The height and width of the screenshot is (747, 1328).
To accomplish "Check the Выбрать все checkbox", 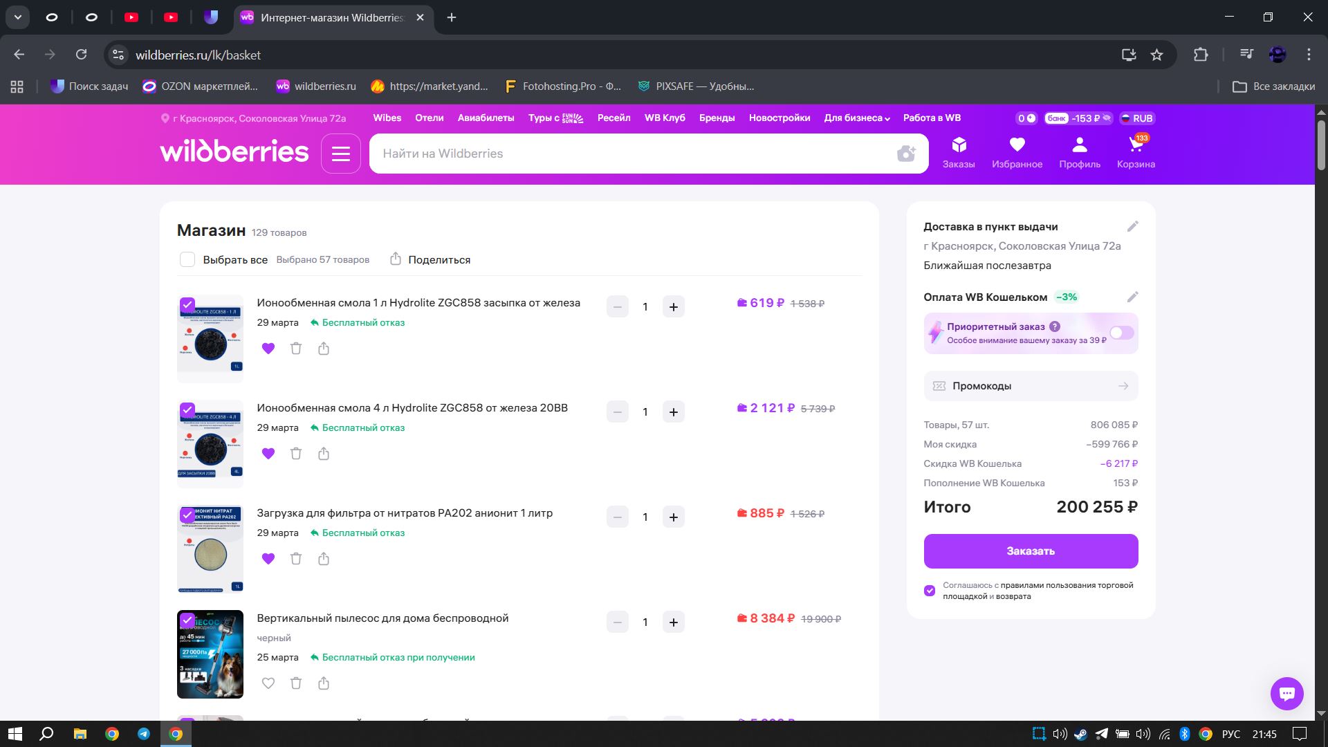I will (187, 260).
